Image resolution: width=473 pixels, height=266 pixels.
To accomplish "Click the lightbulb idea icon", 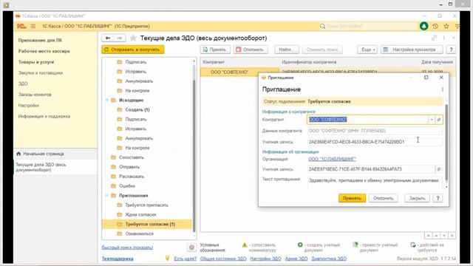I will [168, 259].
